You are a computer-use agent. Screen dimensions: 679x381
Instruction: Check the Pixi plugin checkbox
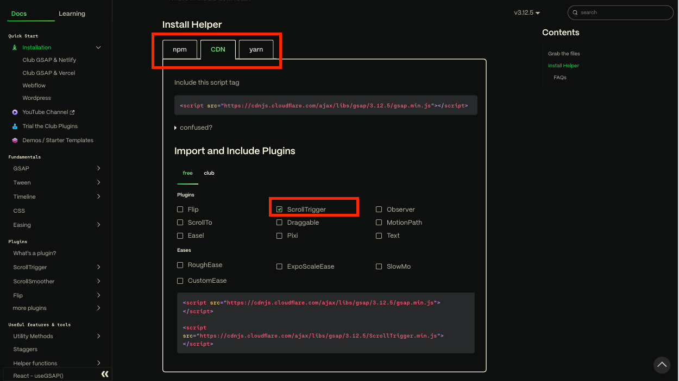(x=279, y=236)
